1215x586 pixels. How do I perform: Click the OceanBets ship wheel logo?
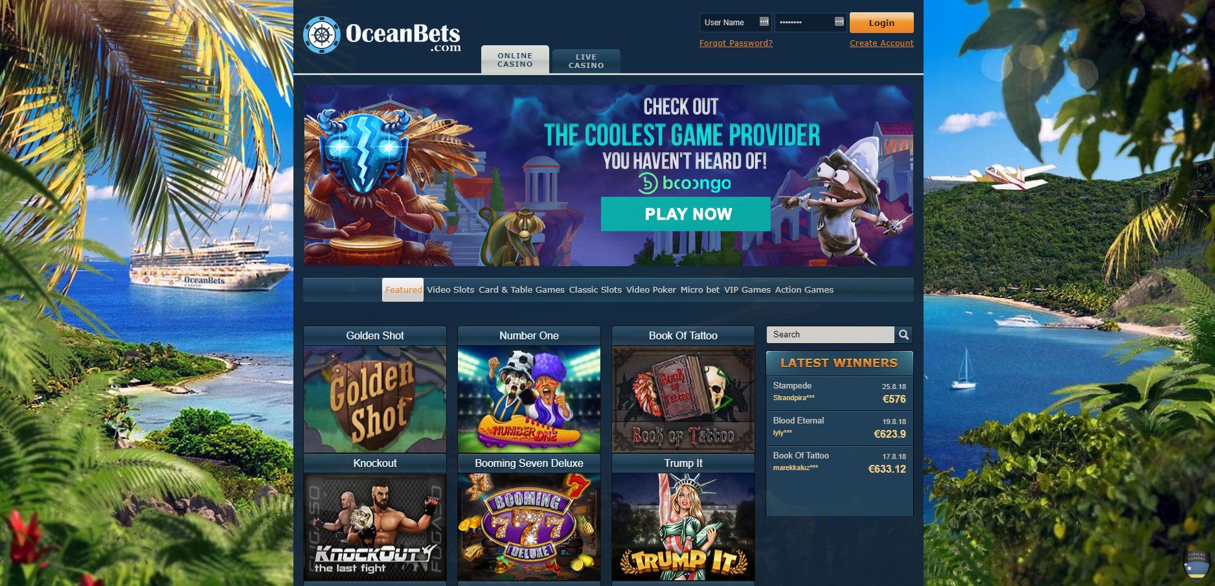pos(321,35)
